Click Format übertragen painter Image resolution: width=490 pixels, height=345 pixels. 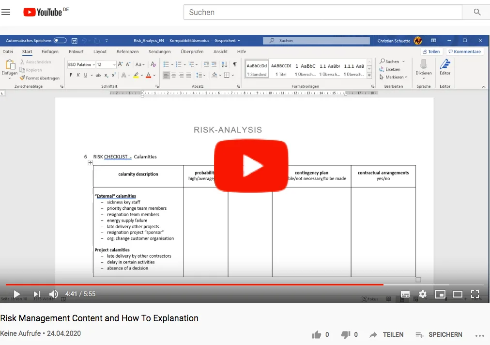tap(40, 78)
